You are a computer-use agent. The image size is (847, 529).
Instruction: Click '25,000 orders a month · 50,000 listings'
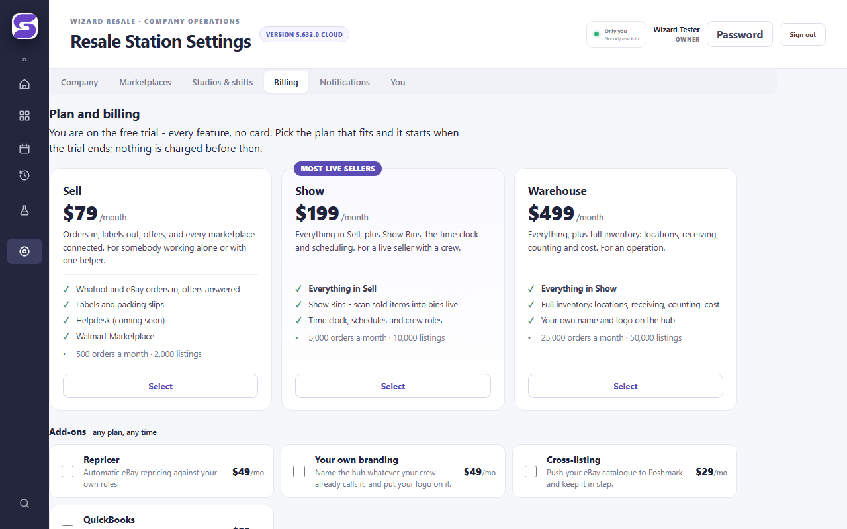click(x=611, y=337)
